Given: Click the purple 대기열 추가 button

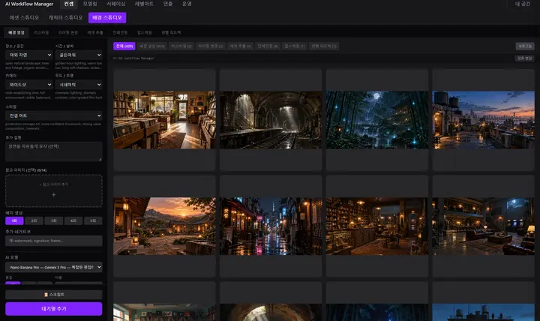Looking at the screenshot, I should coord(54,309).
